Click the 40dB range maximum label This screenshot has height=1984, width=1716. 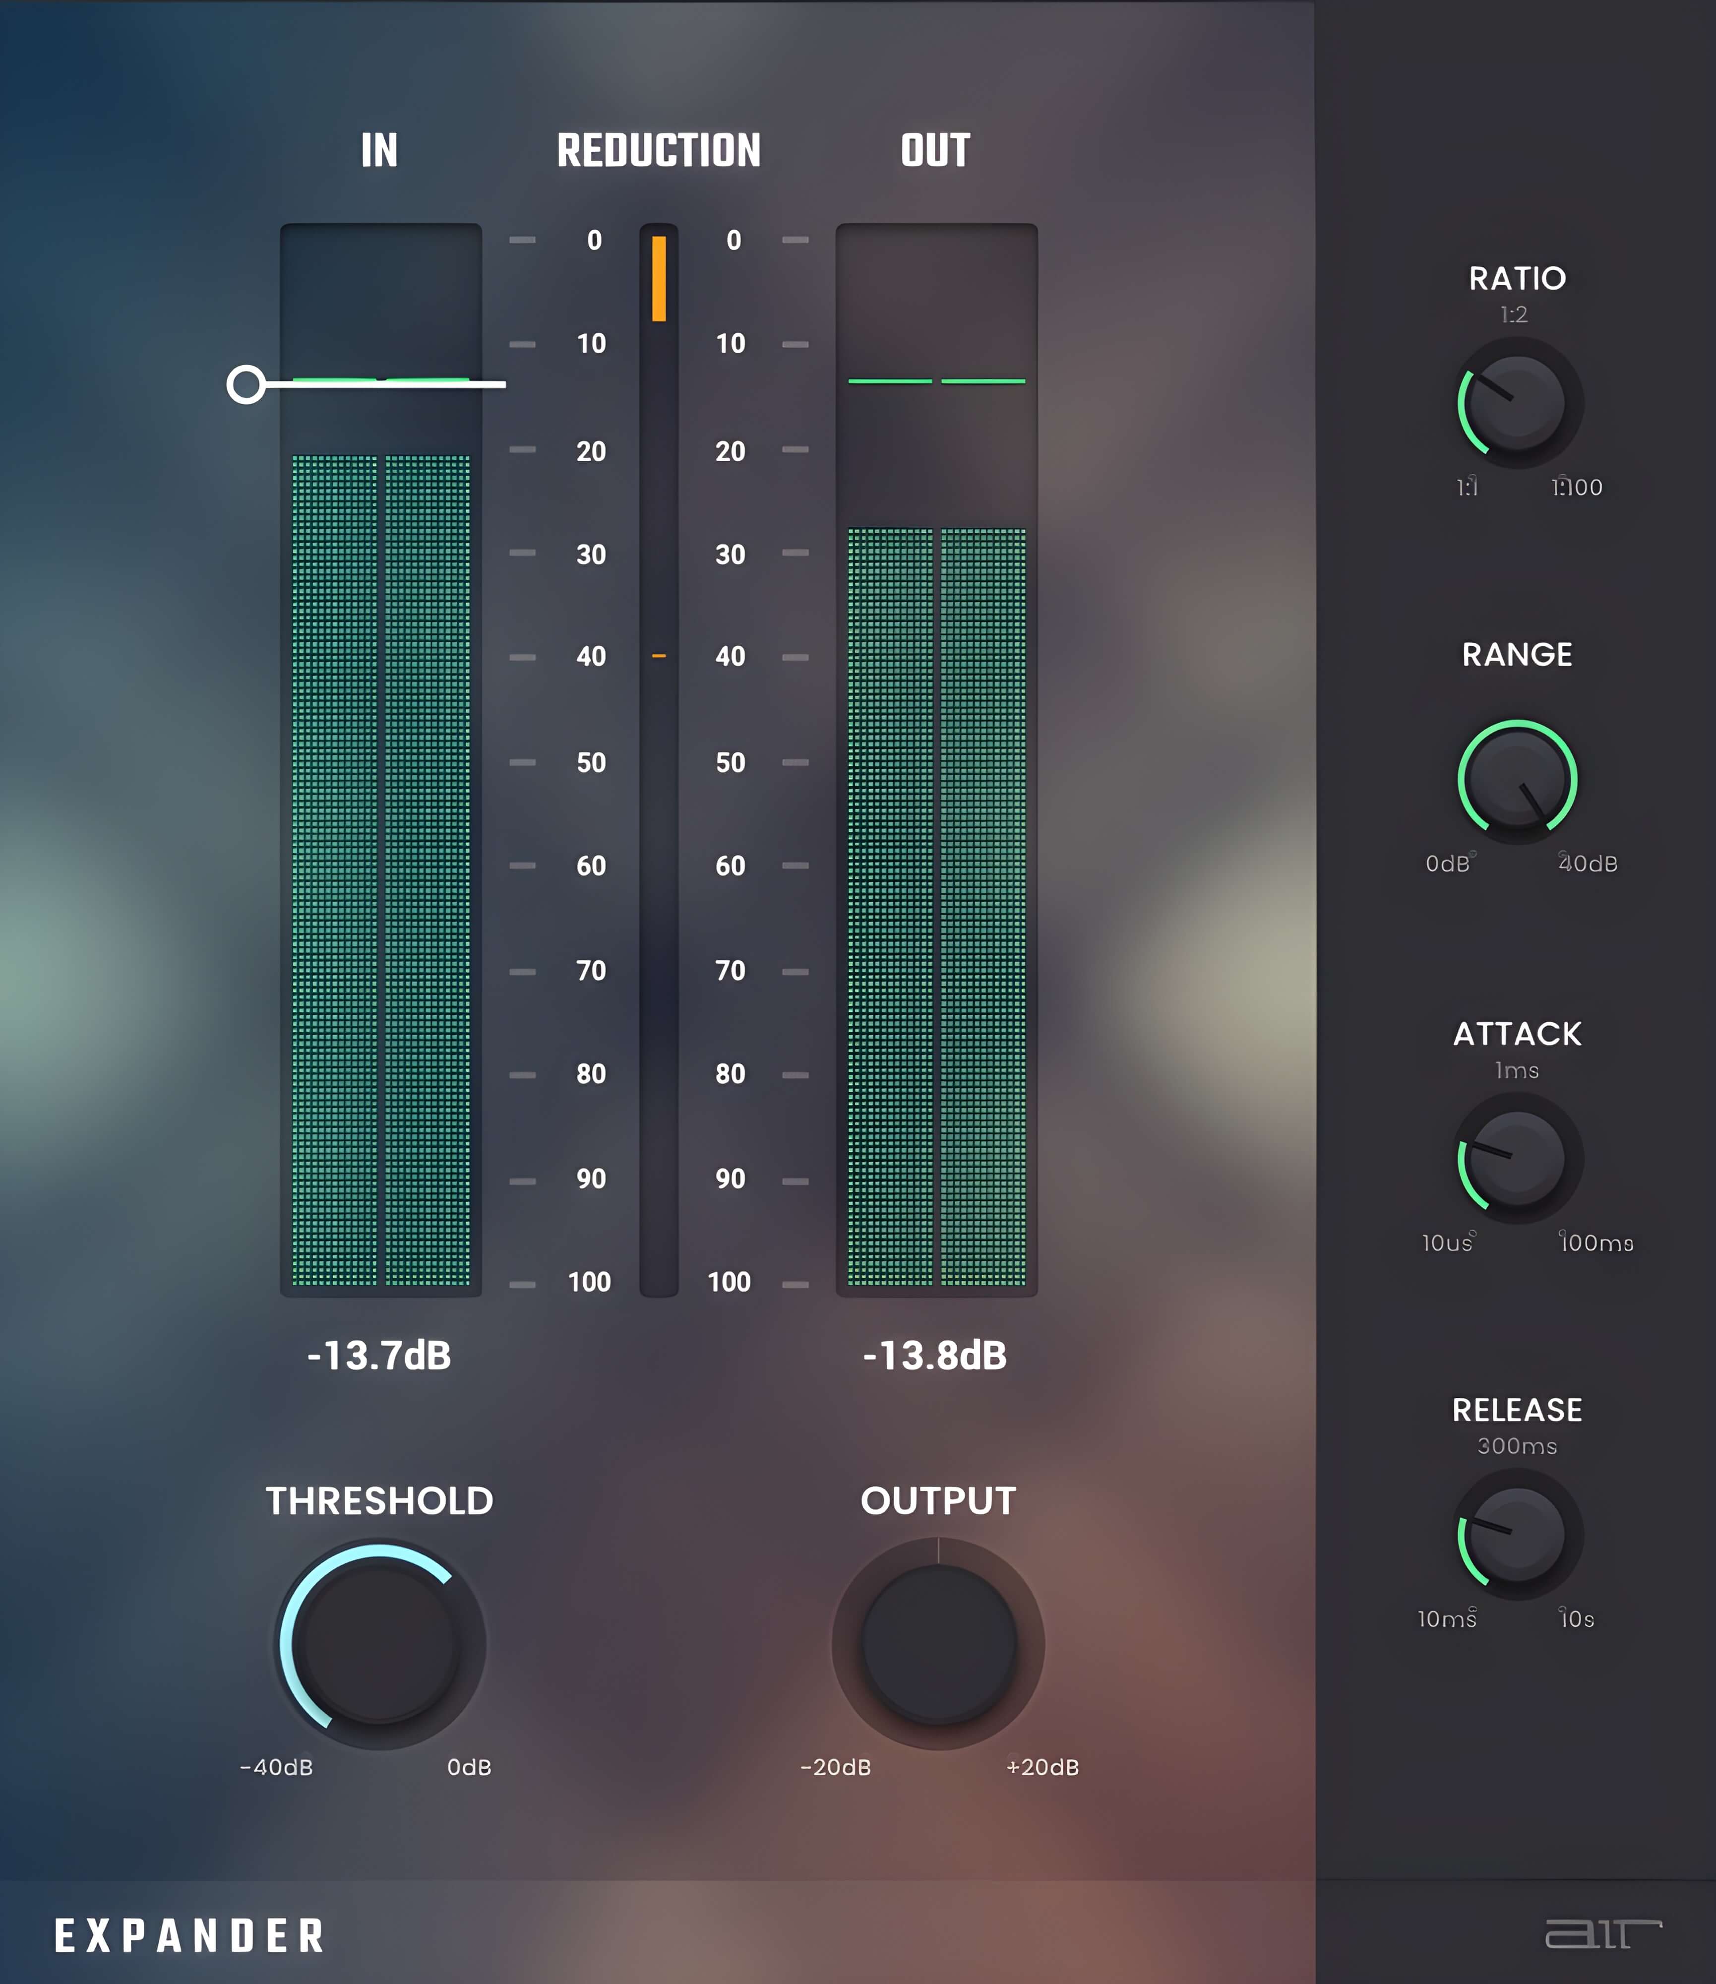(1588, 863)
